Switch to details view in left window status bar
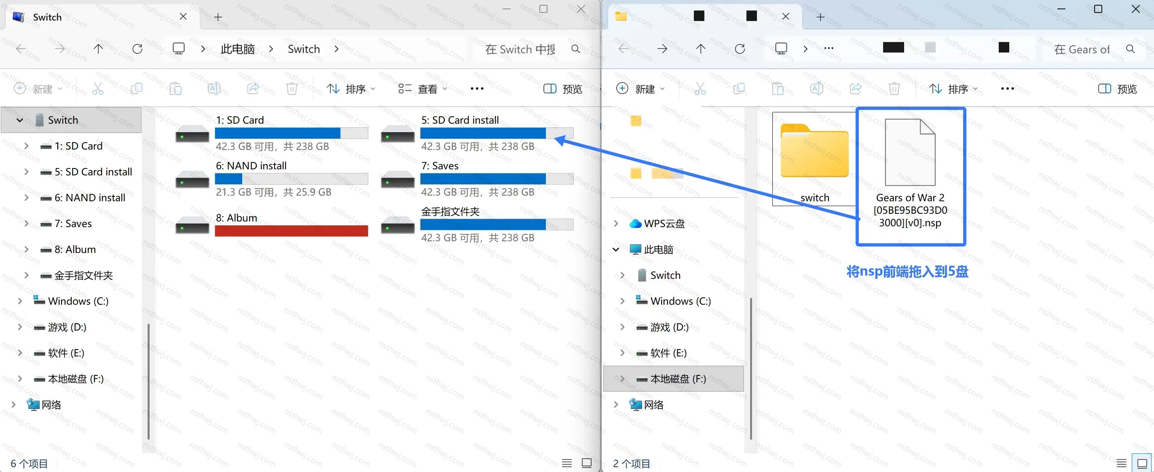The height and width of the screenshot is (472, 1154). click(567, 463)
